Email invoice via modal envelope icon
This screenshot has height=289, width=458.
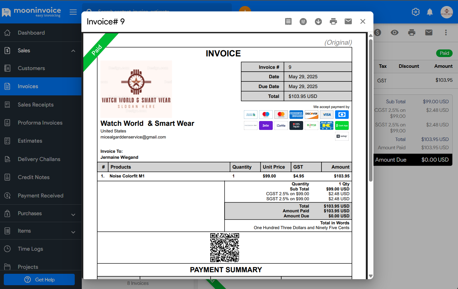[348, 21]
